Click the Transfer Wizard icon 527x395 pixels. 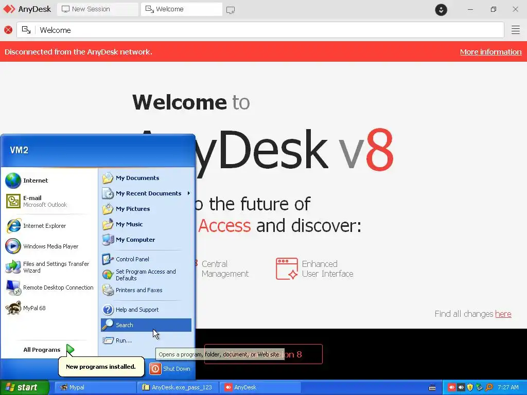(x=13, y=267)
